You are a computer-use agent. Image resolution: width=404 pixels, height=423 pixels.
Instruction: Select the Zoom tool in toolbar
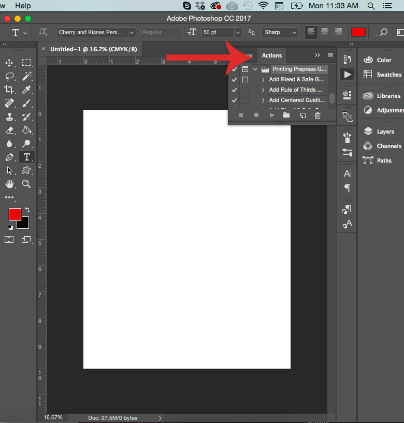point(26,184)
